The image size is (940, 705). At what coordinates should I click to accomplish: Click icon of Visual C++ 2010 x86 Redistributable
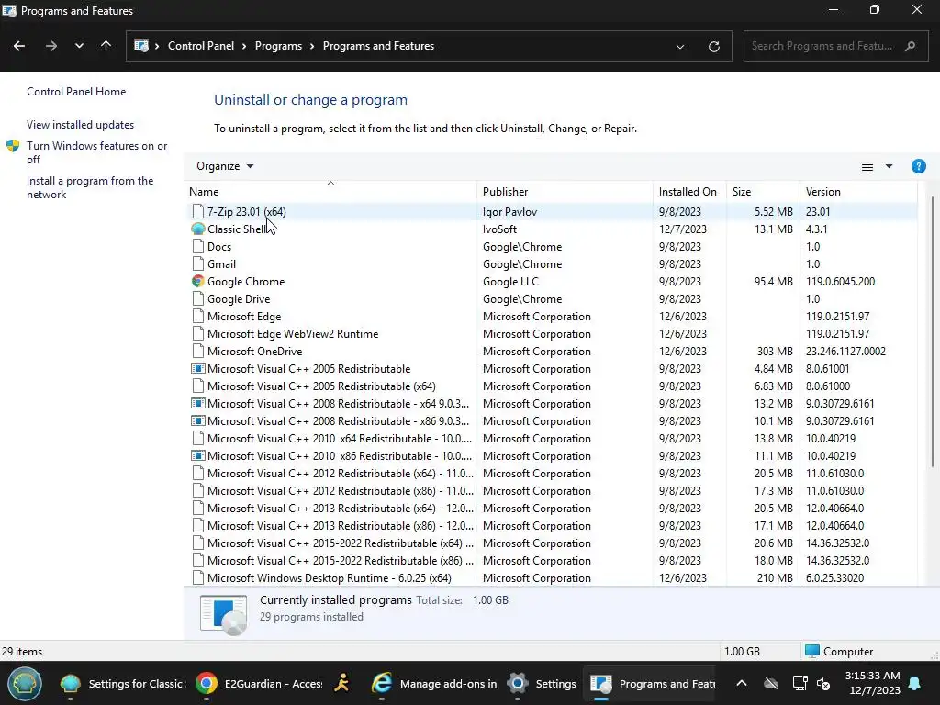click(x=198, y=455)
